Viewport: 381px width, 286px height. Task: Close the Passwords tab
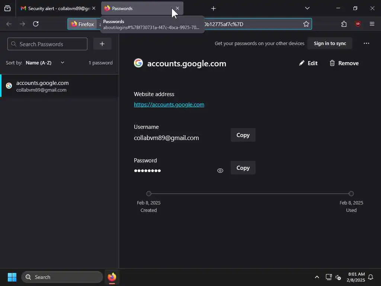pos(177,8)
